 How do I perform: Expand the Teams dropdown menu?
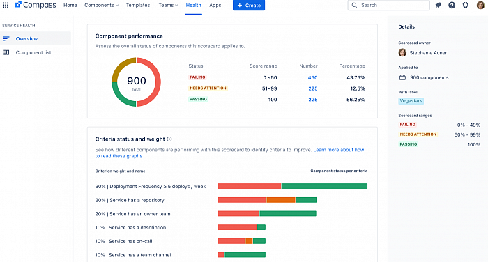(x=169, y=5)
